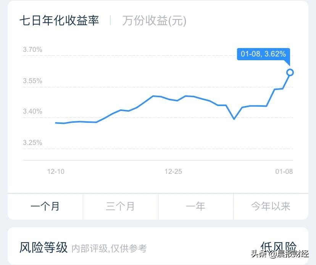Screen dimensions: 316x265
Task: Click the 3.25% axis value
Action: coord(32,143)
